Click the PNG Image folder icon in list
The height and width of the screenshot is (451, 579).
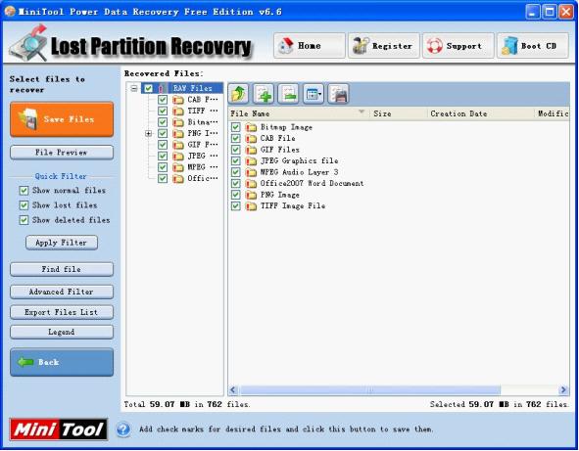(251, 195)
